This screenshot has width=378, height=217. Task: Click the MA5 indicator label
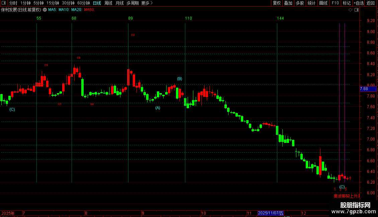point(52,10)
